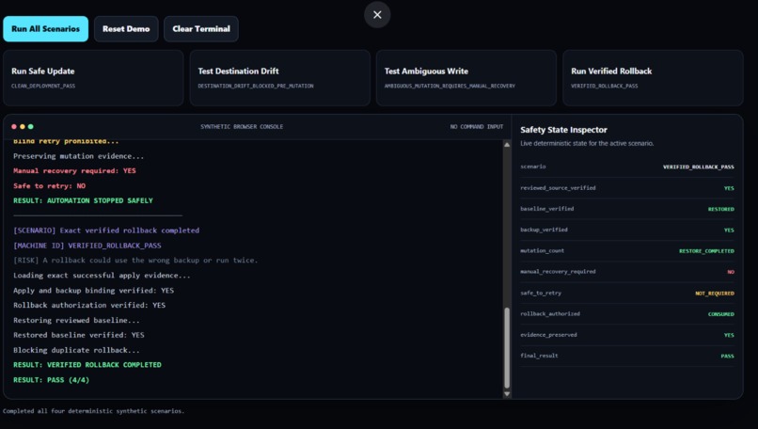This screenshot has height=429, width=758.
Task: Click the Reset Demo button
Action: (126, 29)
